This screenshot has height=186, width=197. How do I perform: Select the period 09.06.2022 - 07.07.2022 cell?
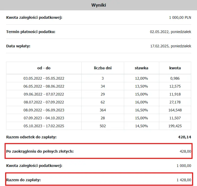coord(44,94)
